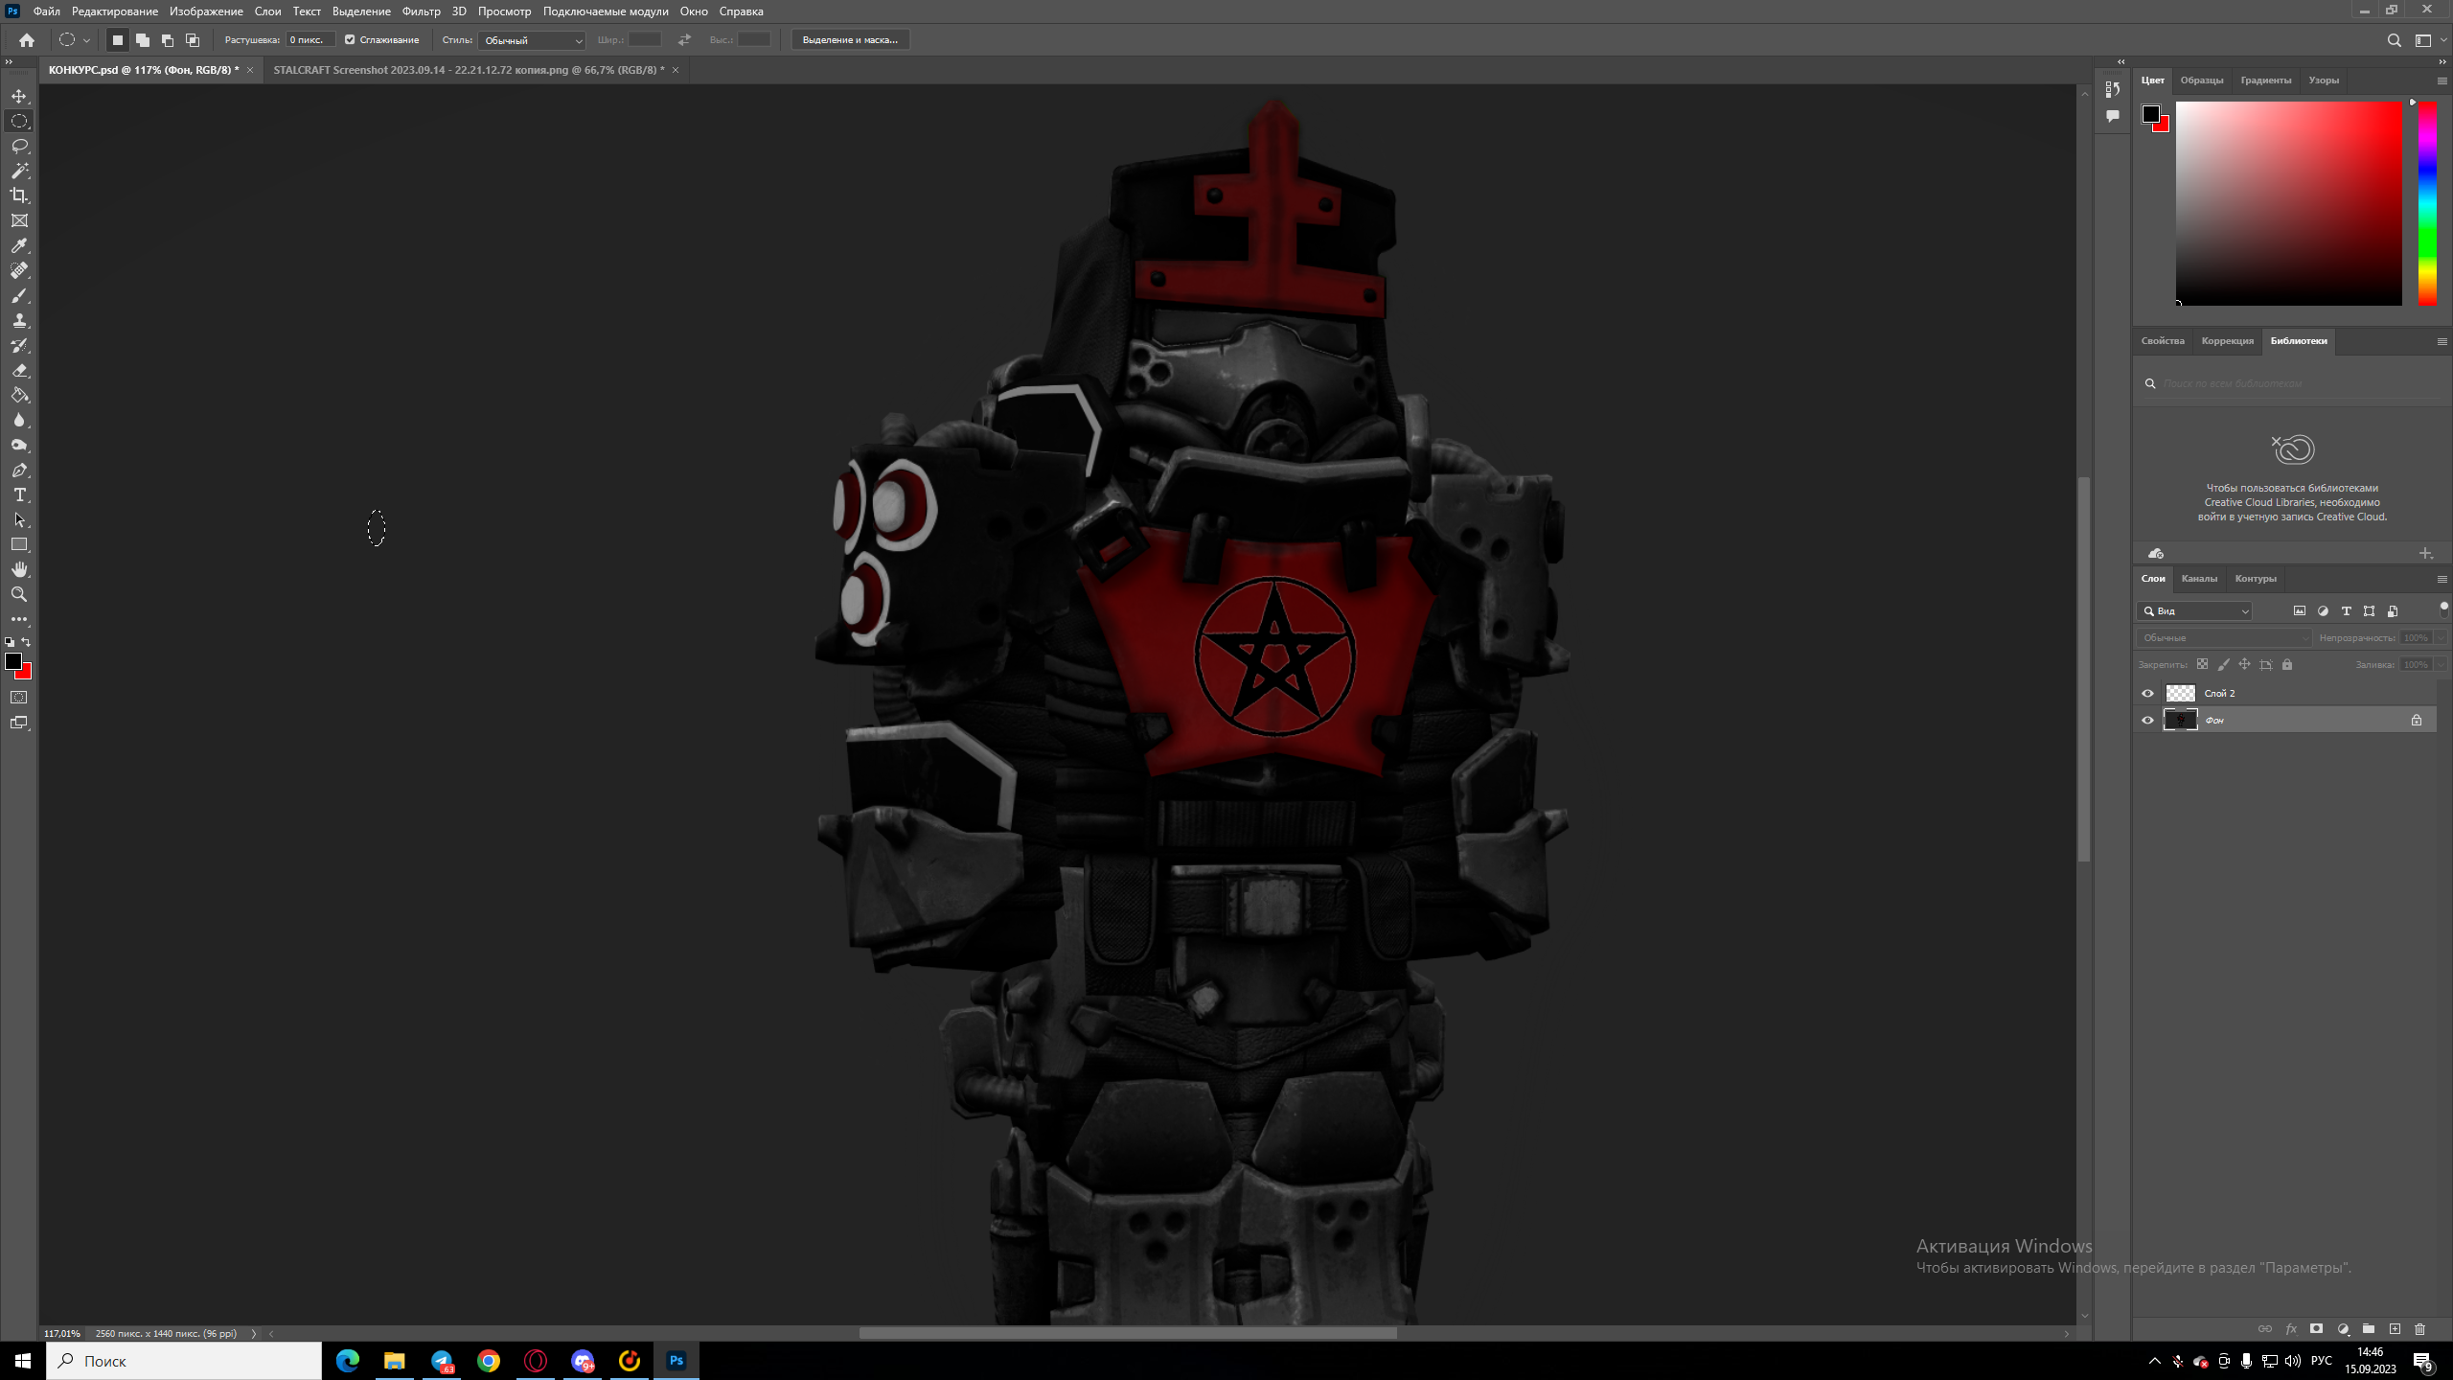Screen dimensions: 2453x1380
Task: Go to Photoshop Home screen icon
Action: click(x=27, y=40)
